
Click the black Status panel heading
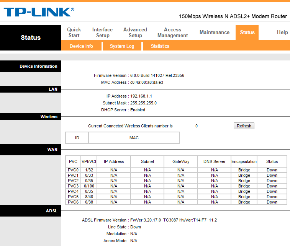pyautogui.click(x=31, y=37)
